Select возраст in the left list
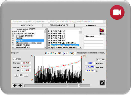The image size is (131, 95). coord(30,40)
